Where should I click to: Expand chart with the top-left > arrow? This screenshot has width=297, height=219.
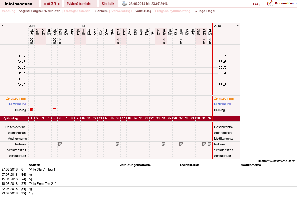[2, 25]
